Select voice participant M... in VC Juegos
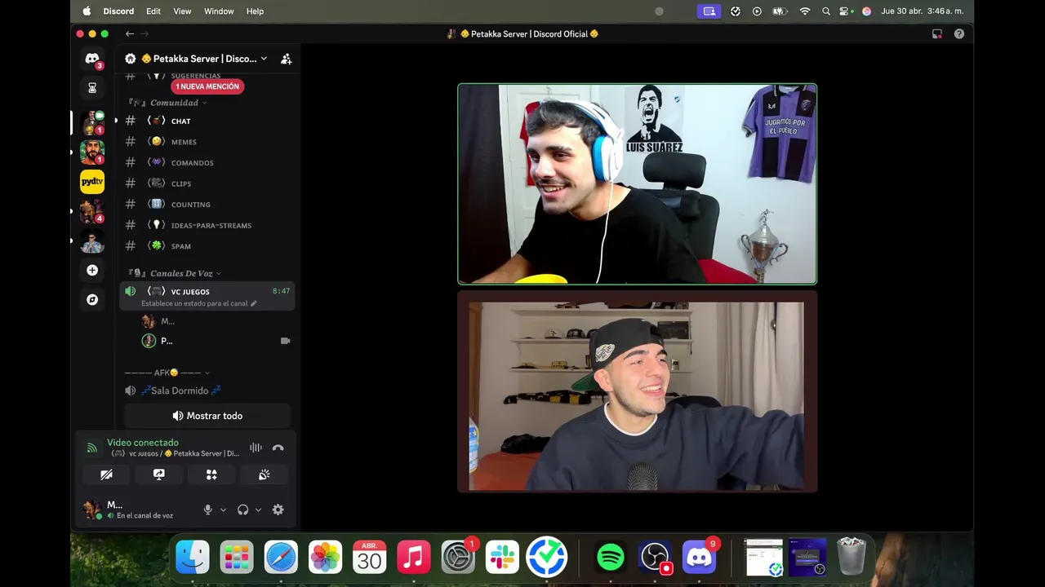The image size is (1045, 587). [x=216, y=321]
